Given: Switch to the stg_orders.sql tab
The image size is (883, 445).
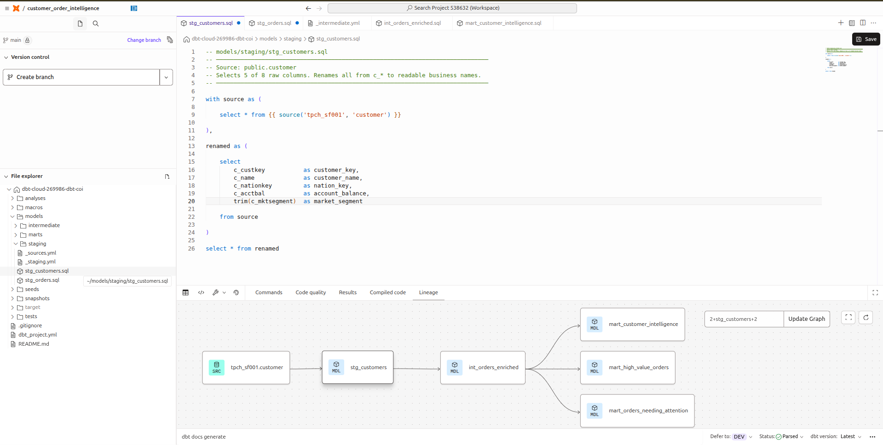Looking at the screenshot, I should [274, 23].
